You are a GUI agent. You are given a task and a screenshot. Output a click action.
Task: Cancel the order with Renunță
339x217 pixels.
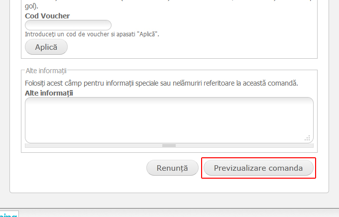click(x=172, y=168)
